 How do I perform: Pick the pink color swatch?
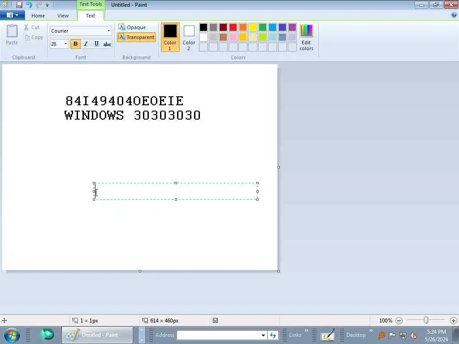tap(233, 37)
